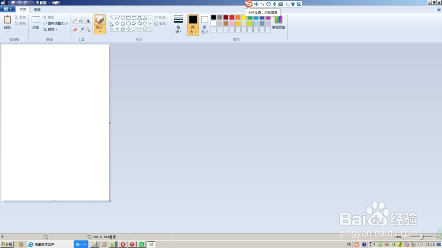This screenshot has width=442, height=248.
Task: Choose the pentagon shape
Action: (123, 23)
